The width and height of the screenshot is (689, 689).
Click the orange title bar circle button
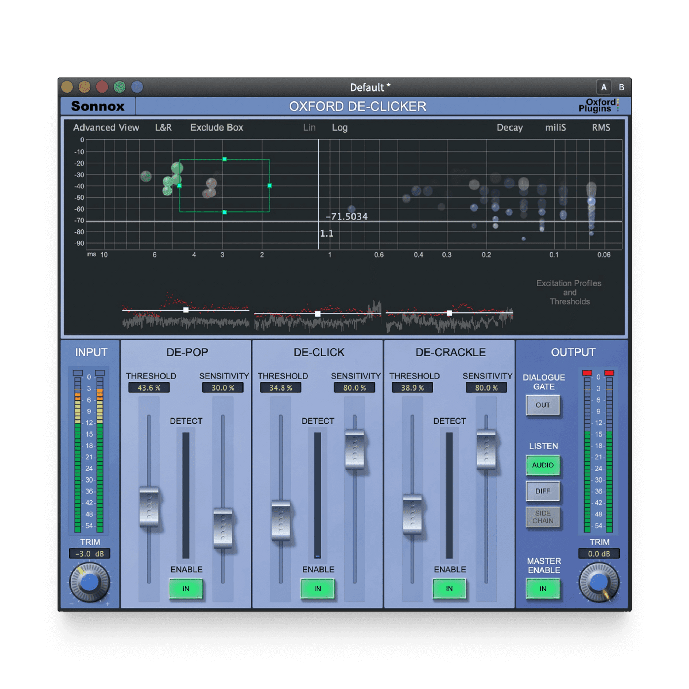(x=85, y=87)
